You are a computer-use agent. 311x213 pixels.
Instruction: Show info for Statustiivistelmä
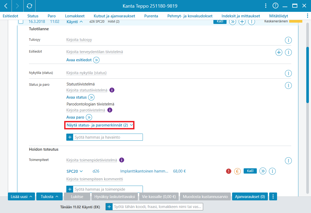tap(112, 90)
